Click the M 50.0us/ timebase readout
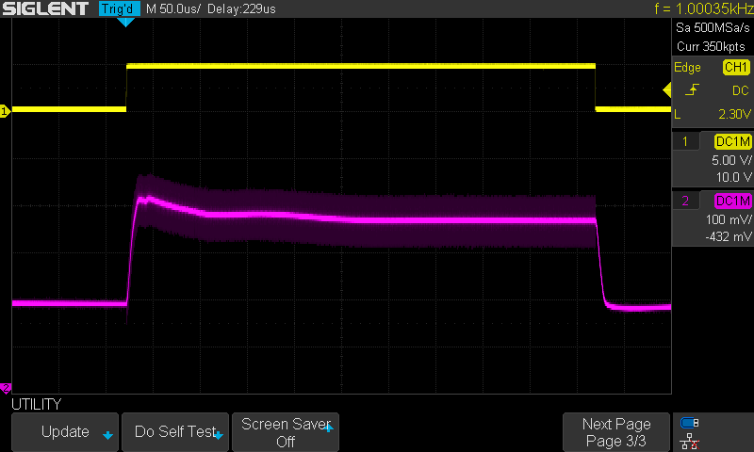Screen dimensions: 754x452 (173, 8)
